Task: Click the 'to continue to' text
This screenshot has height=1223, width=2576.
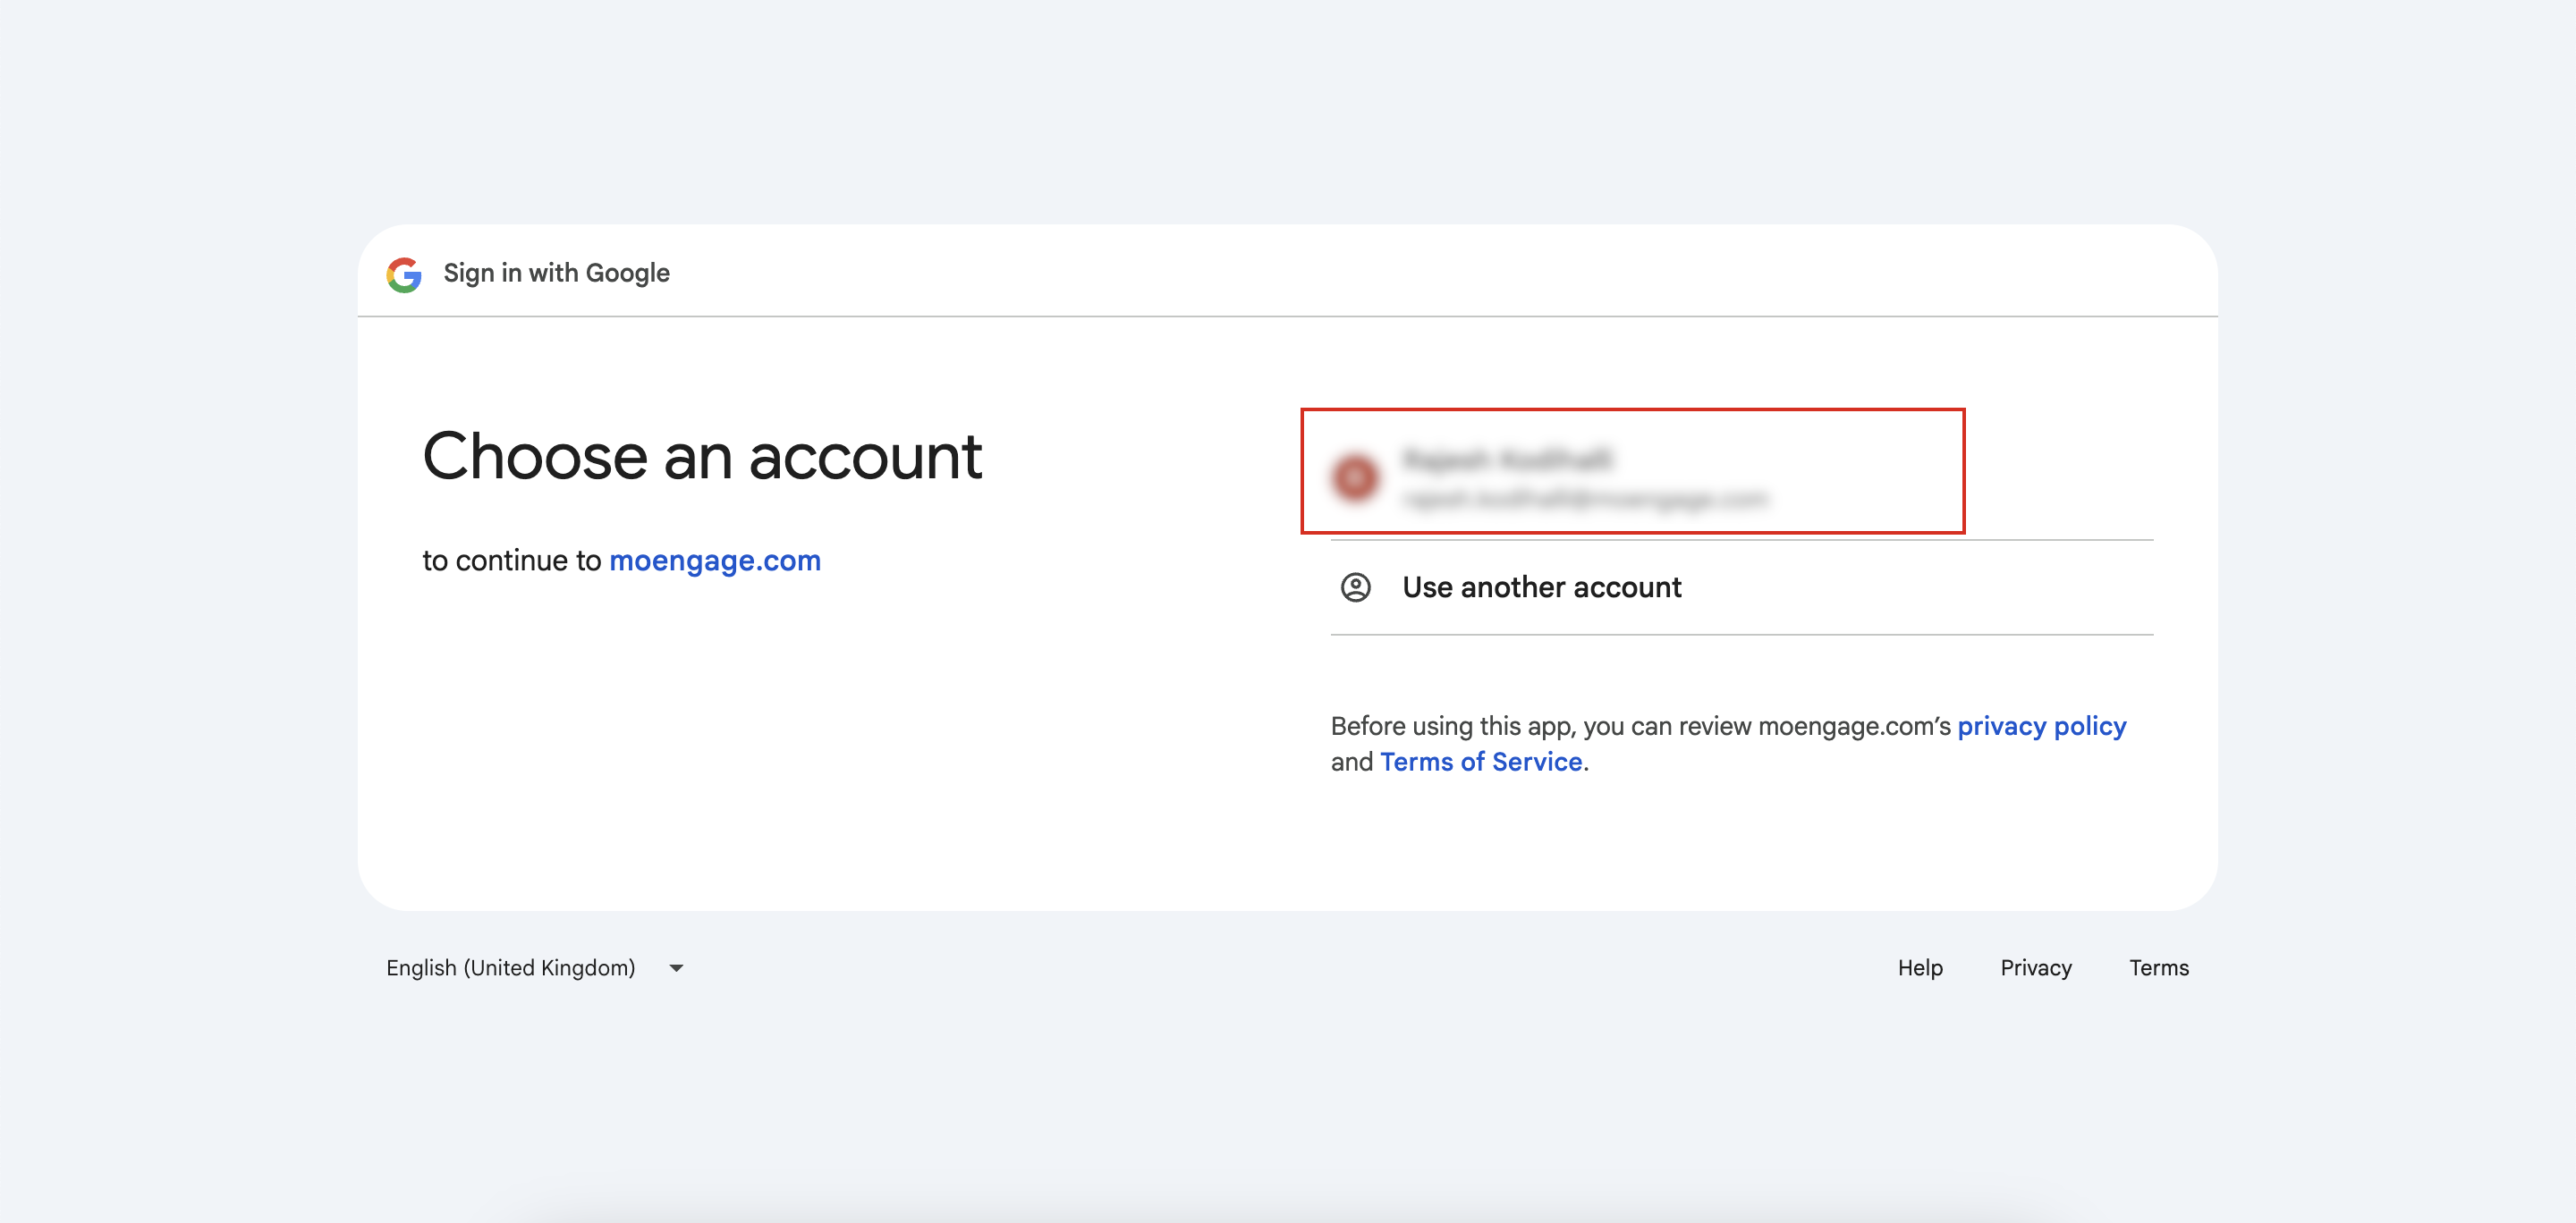Action: click(x=512, y=561)
